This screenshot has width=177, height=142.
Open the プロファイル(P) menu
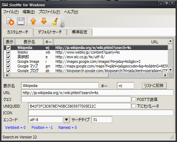tap(50, 12)
